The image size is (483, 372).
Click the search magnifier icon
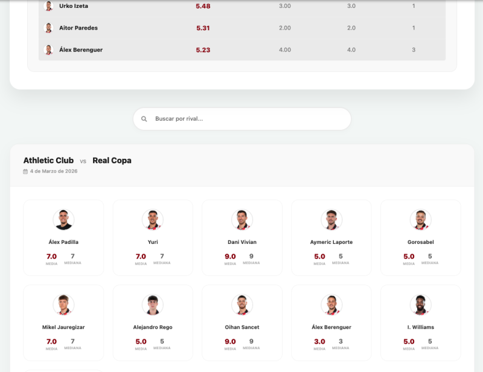coord(144,119)
